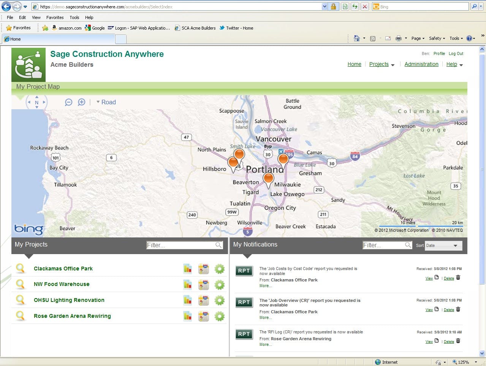Viewport: 486px width, 366px height.
Task: Expand the Projects navigation menu
Action: (x=382, y=64)
